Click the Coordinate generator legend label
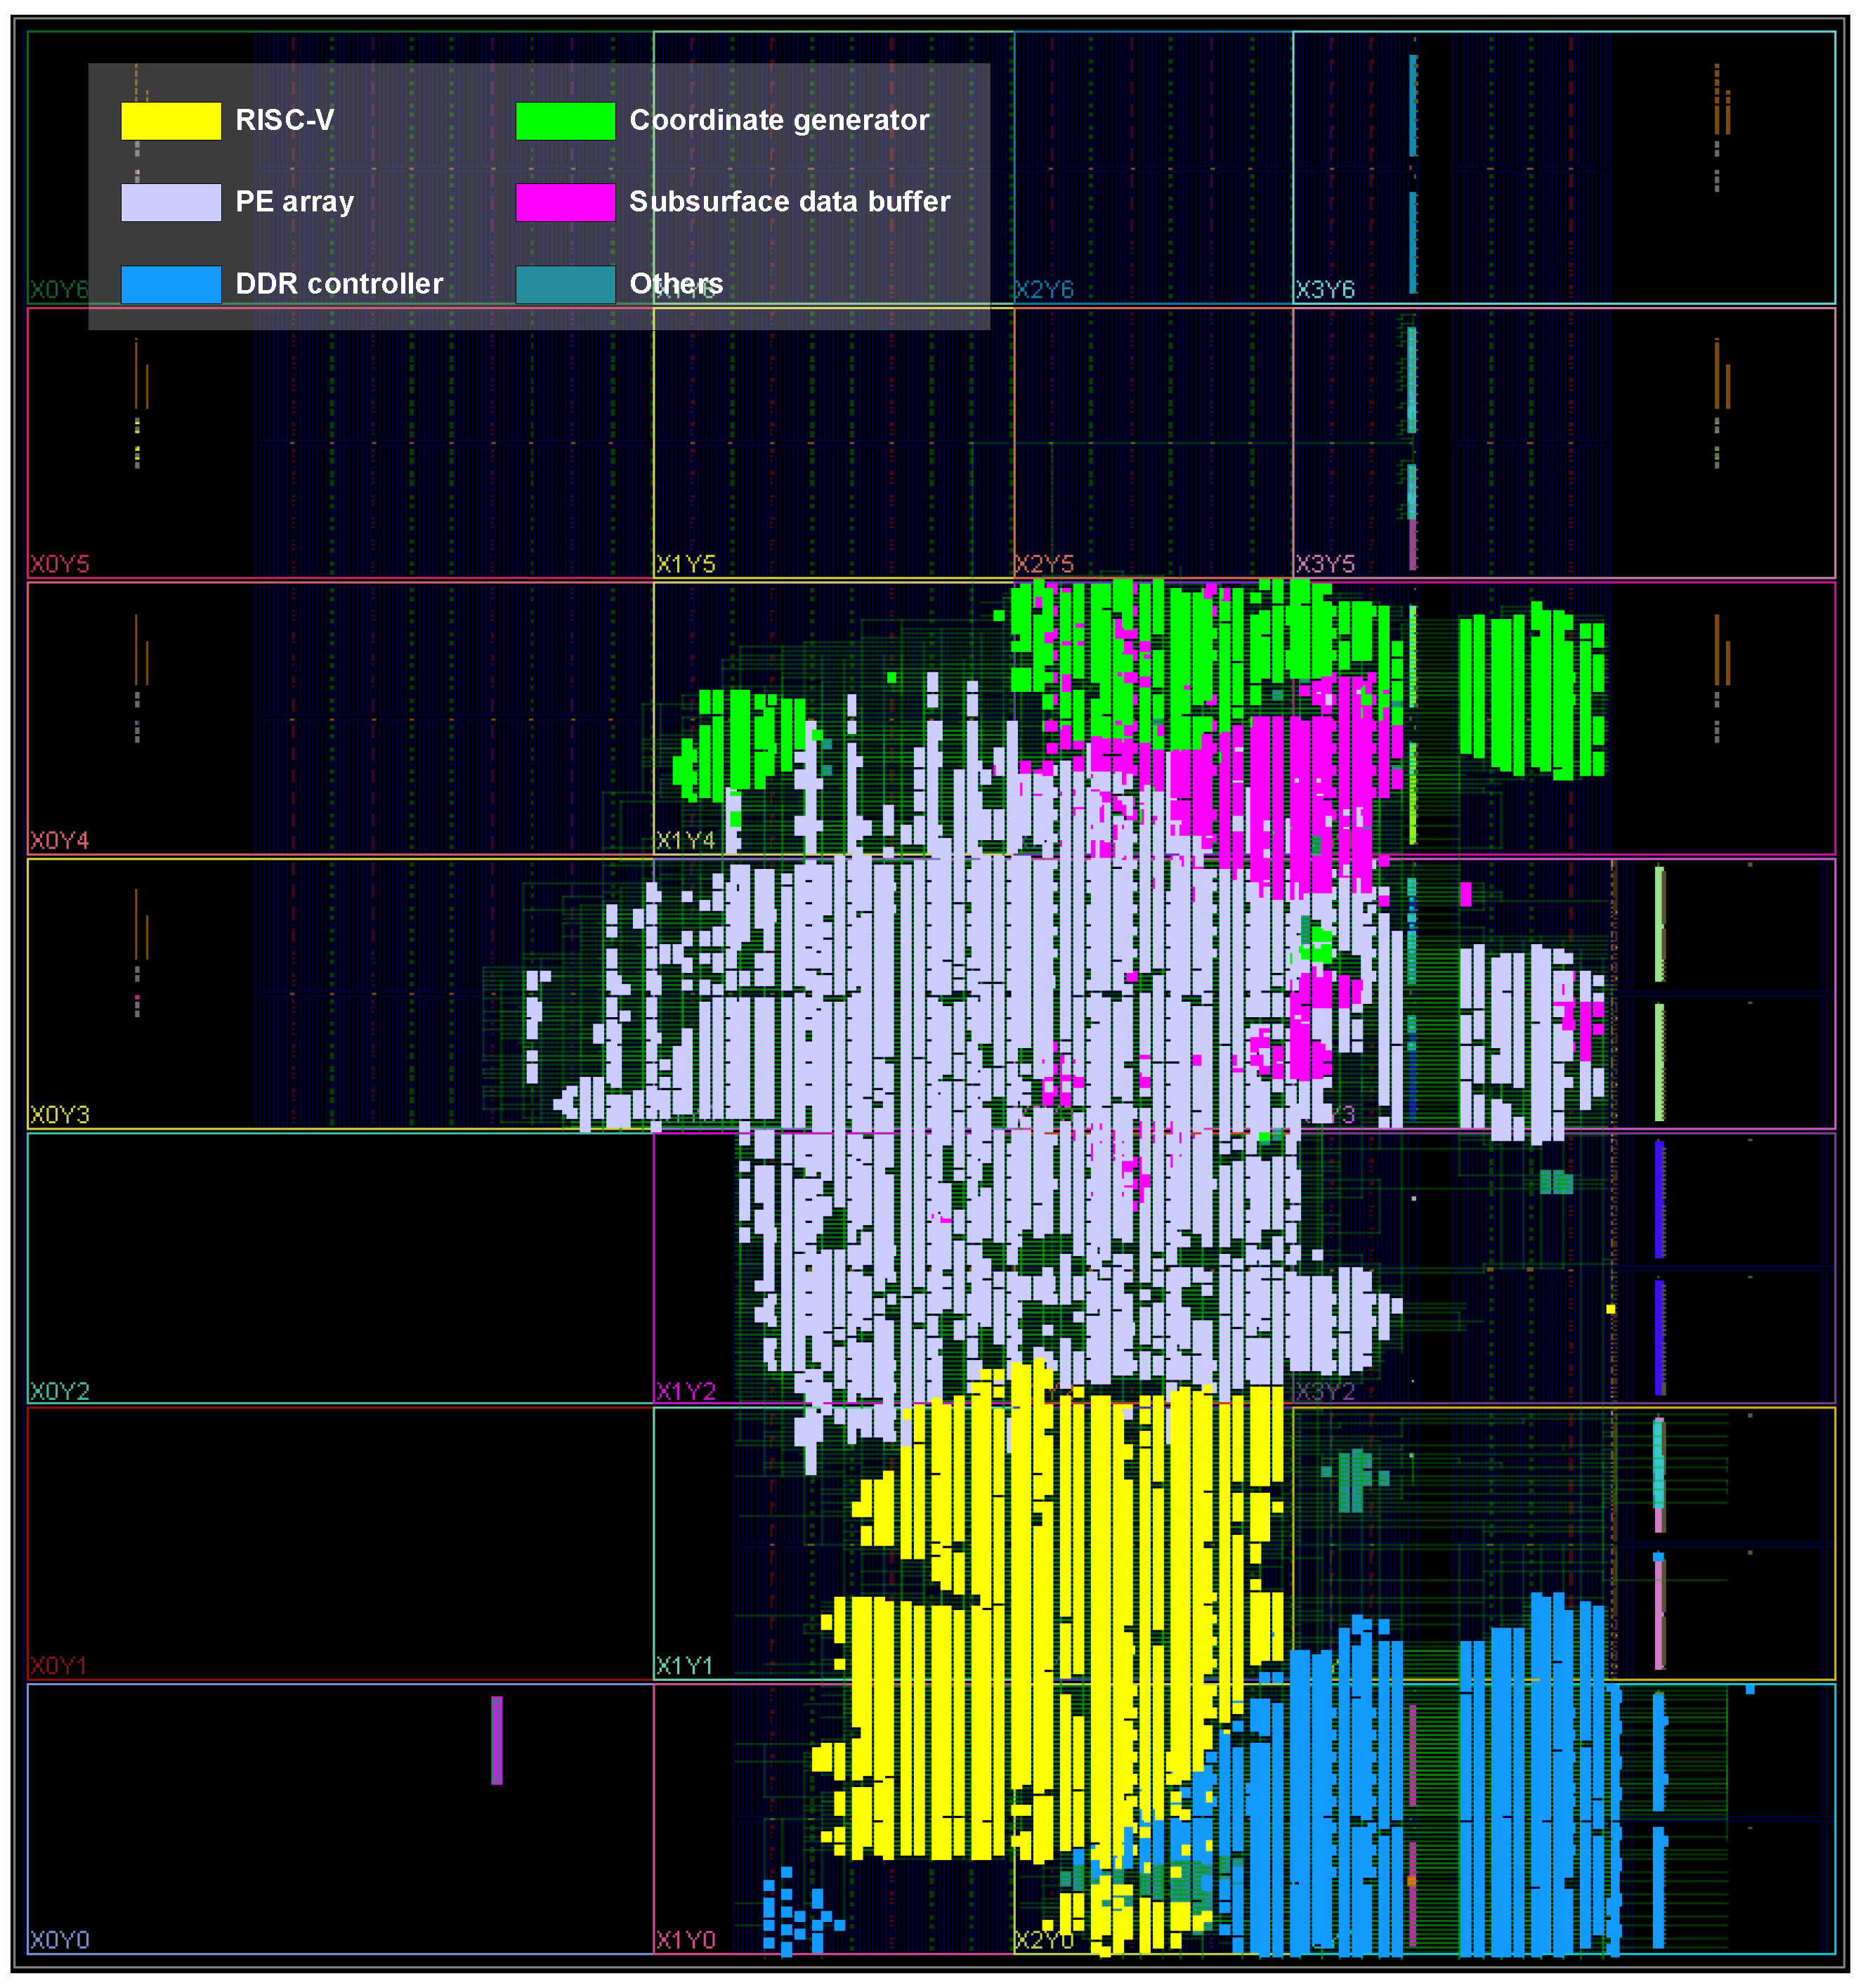 [x=779, y=120]
